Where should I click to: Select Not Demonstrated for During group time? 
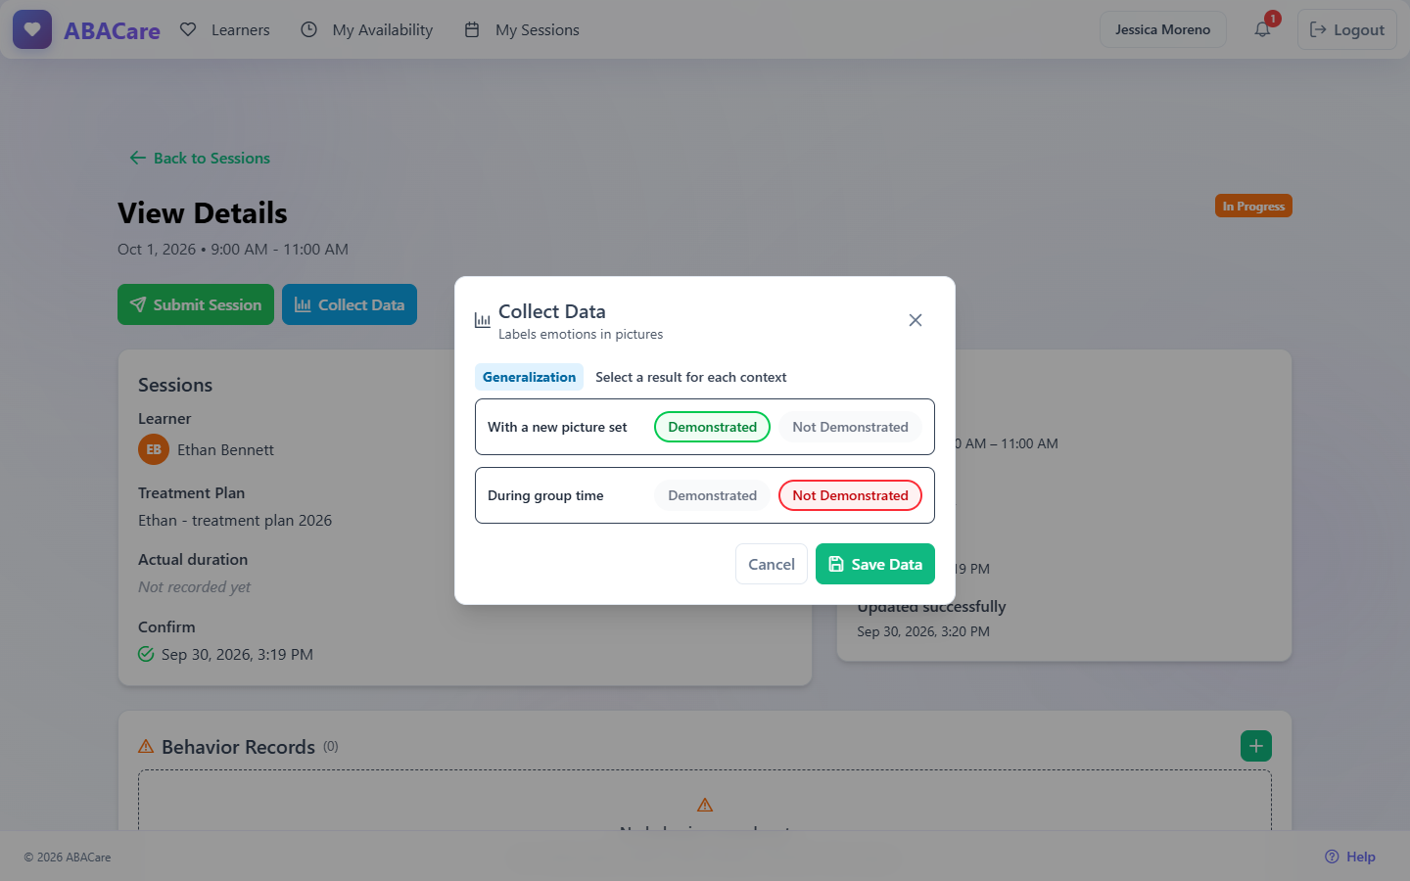click(850, 495)
